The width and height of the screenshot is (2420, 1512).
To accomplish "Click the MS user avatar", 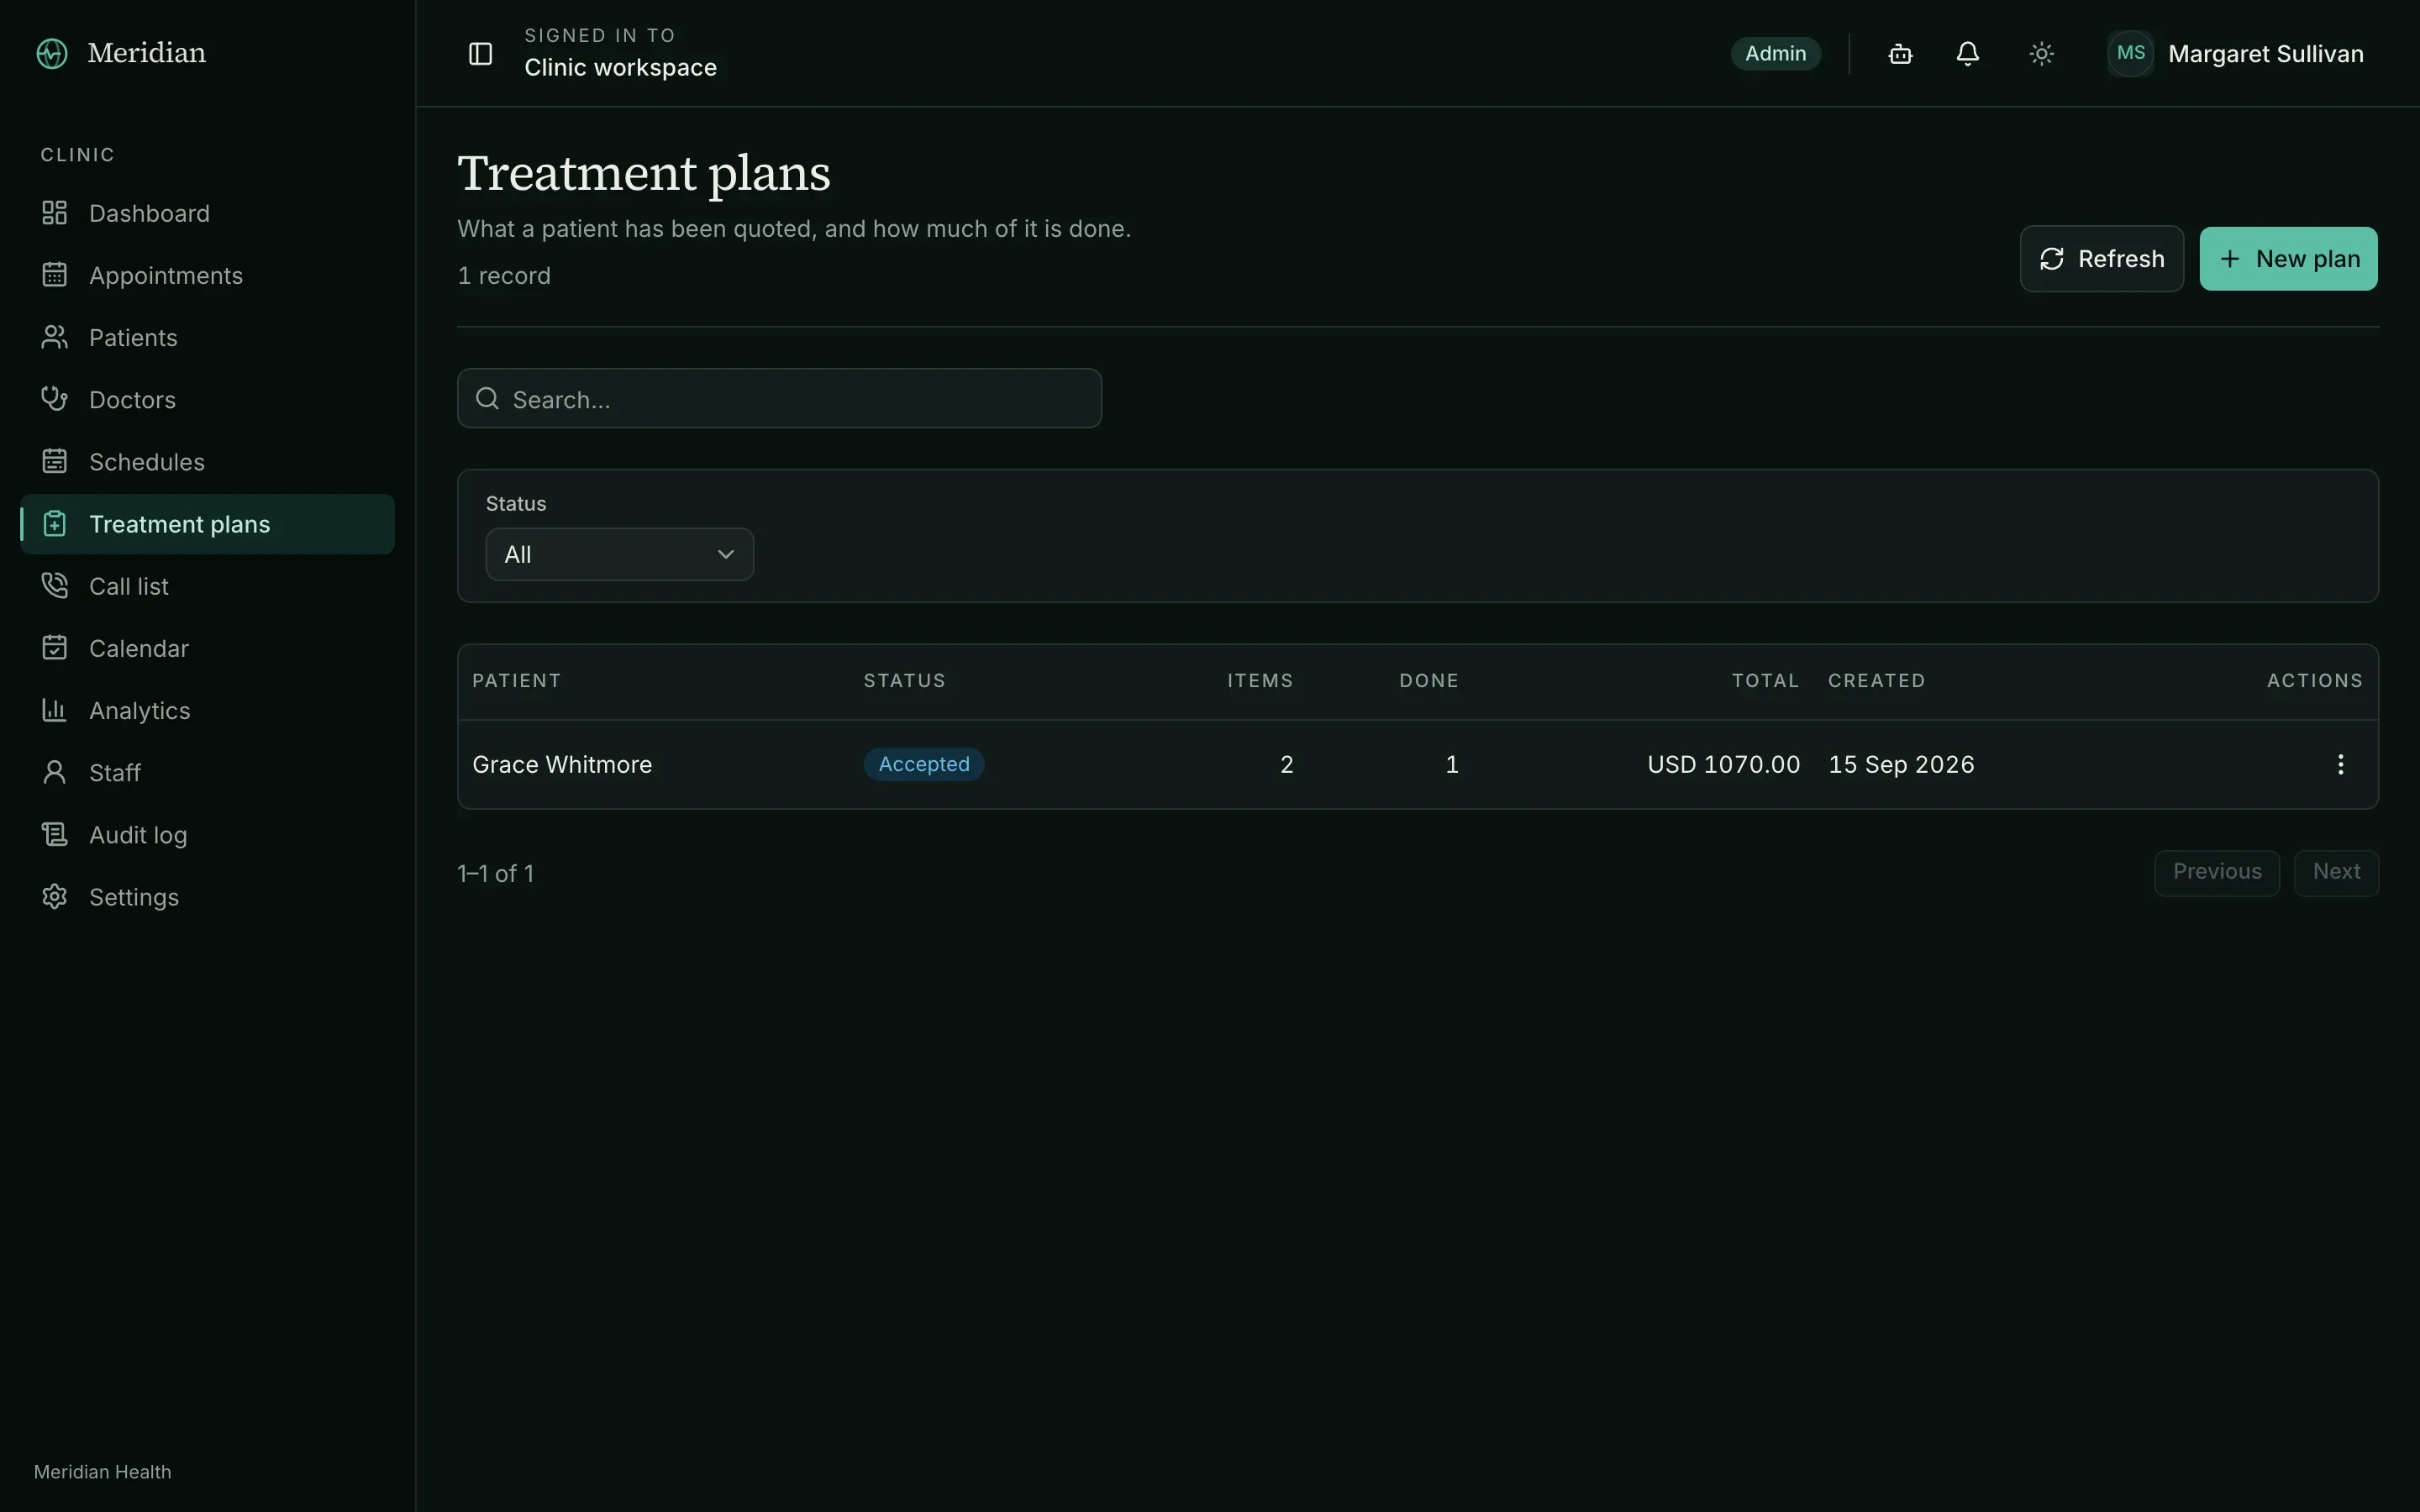I will pos(2130,53).
